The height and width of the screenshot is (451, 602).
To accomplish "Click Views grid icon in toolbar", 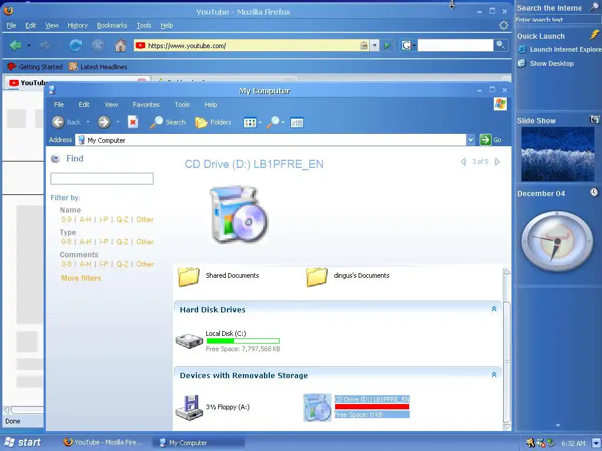I will [x=250, y=123].
